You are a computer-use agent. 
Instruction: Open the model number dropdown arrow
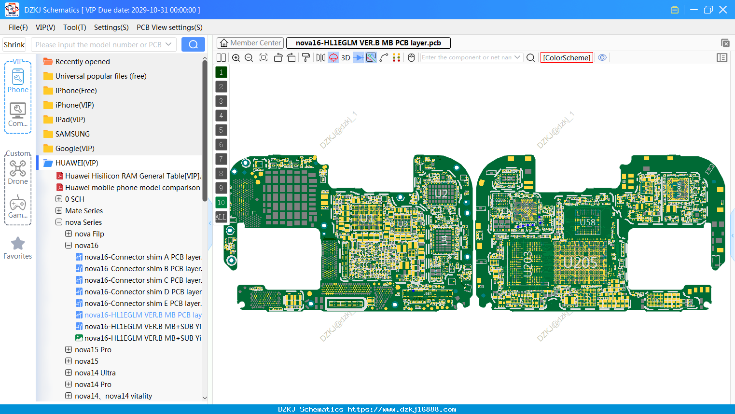tap(168, 44)
